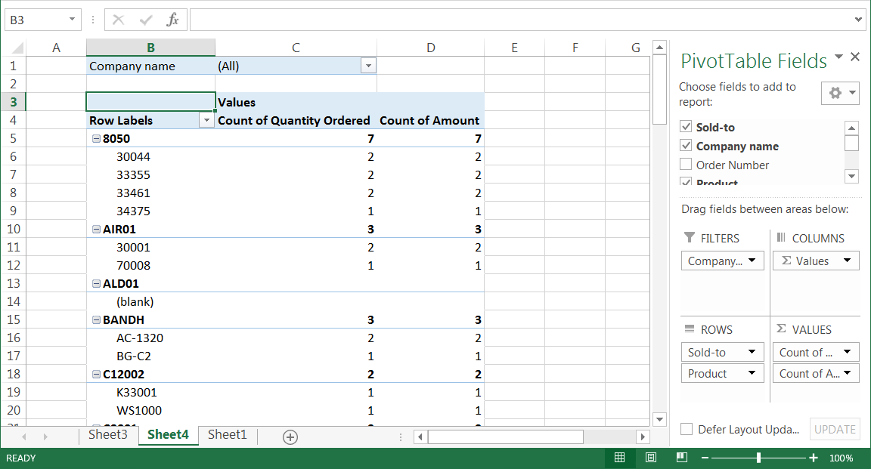This screenshot has height=469, width=871.
Task: Select Page Break Preview icon in status bar
Action: (680, 458)
